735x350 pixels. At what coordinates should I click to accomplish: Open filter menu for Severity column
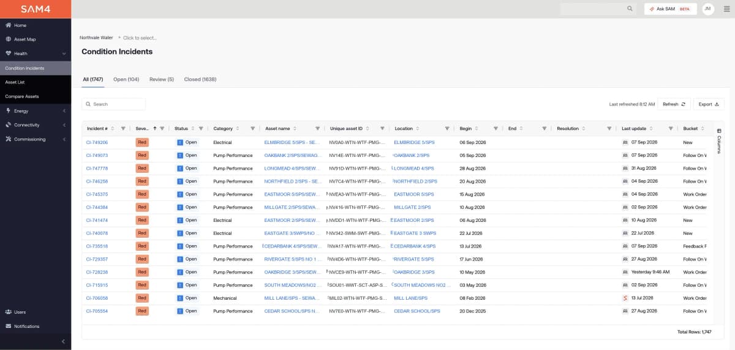(162, 129)
